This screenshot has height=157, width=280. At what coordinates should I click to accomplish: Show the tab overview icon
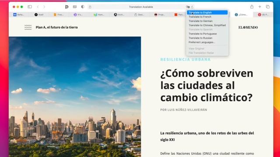pos(268,7)
